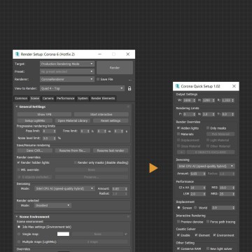This screenshot has width=252, height=252.
Task: Click the orange arrow between the windows
Action: (x=153, y=168)
